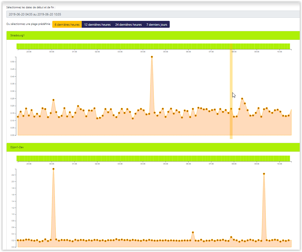Click the Dijon1-Dev small peak near 06:06
This screenshot has width=302, height=252.
pyautogui.click(x=193, y=232)
